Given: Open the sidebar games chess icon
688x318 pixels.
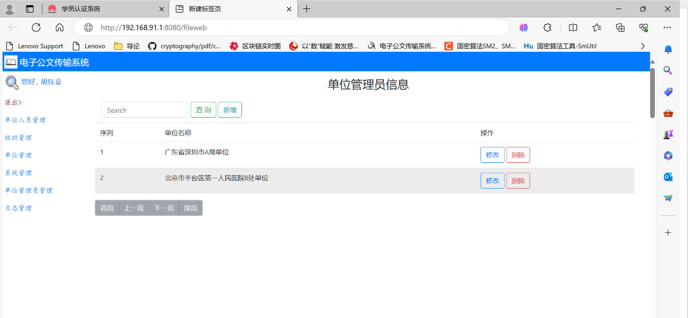Looking at the screenshot, I should point(668,134).
